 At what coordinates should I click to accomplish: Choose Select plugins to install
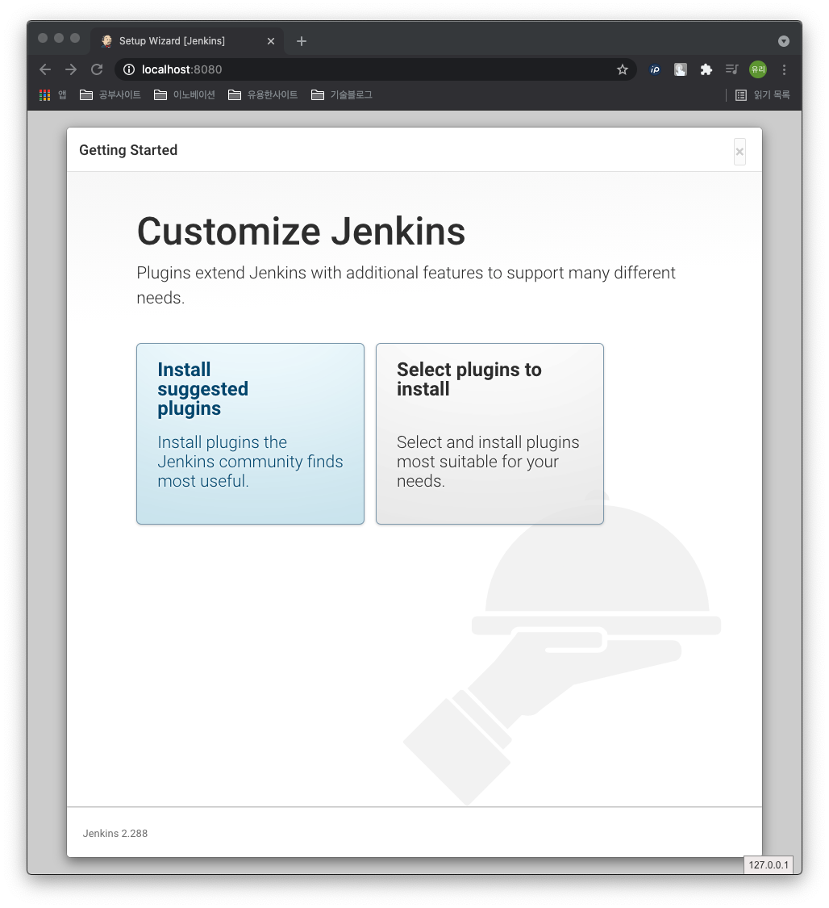489,433
